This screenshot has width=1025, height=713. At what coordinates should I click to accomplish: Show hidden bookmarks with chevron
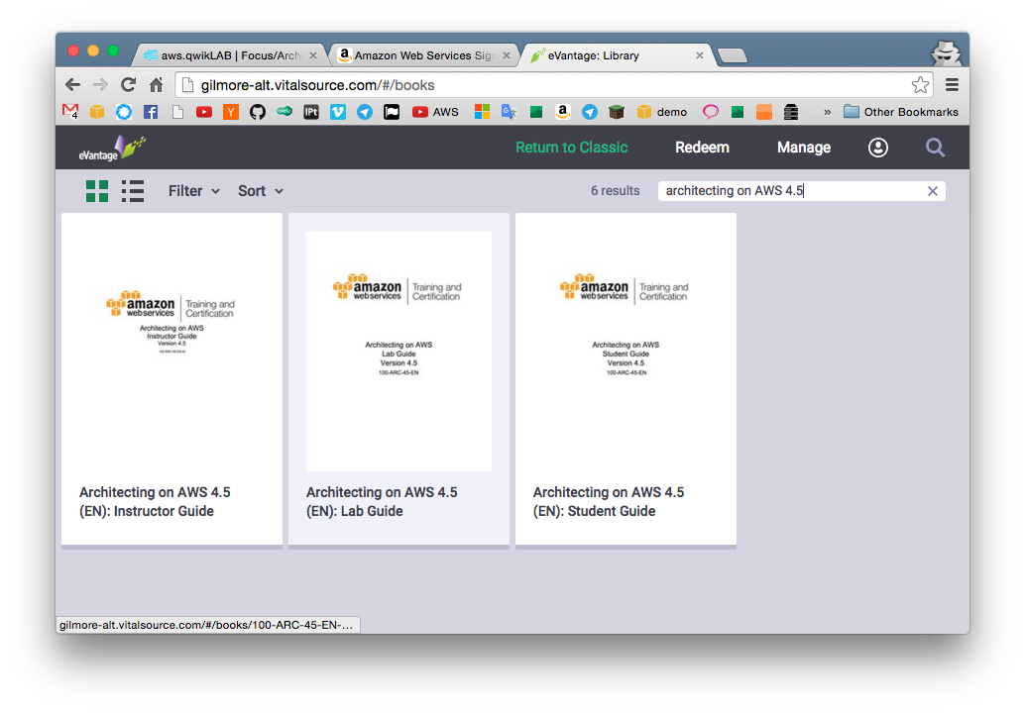(827, 112)
